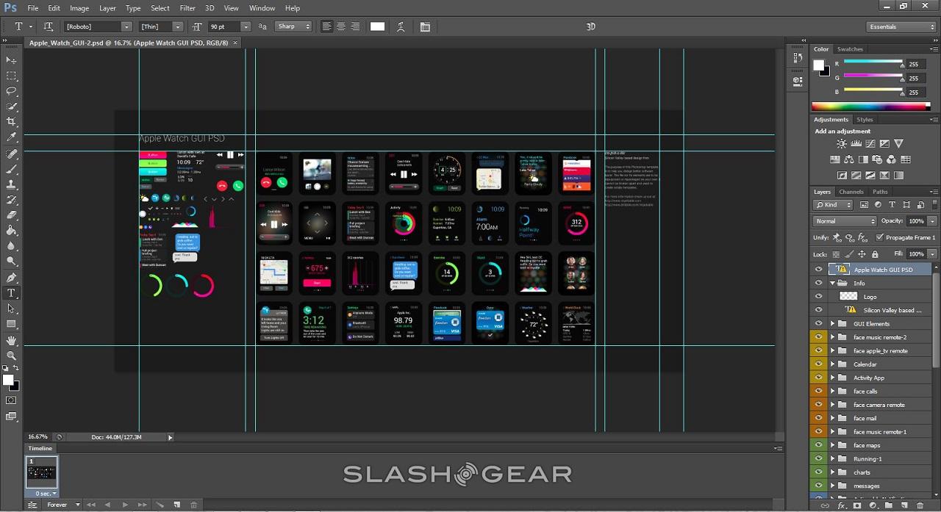
Task: Close the Apple_Watch_GUI-2.psd document tab
Action: 235,43
